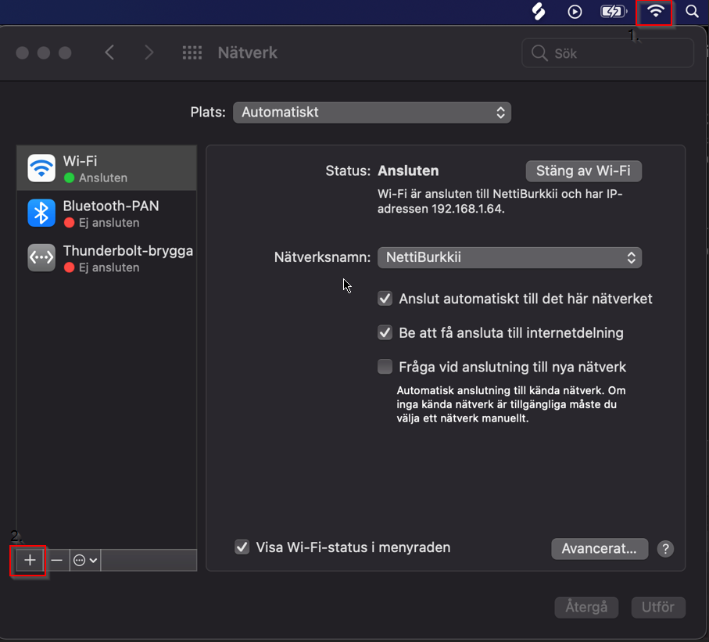Toggle 'Visa Wi-Fi-status i menyraden' checkbox
The width and height of the screenshot is (709, 642).
(x=242, y=547)
